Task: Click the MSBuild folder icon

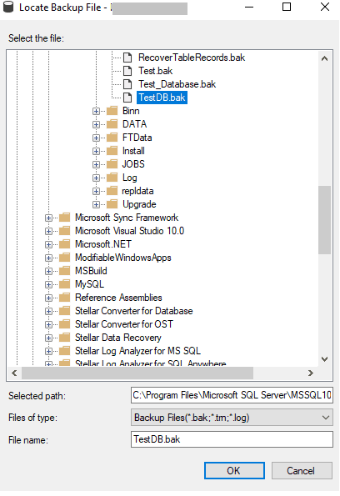Action: click(x=64, y=271)
